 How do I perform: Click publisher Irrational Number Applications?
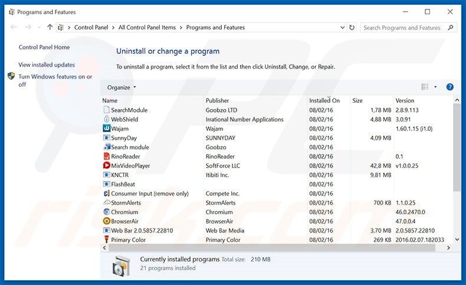245,119
